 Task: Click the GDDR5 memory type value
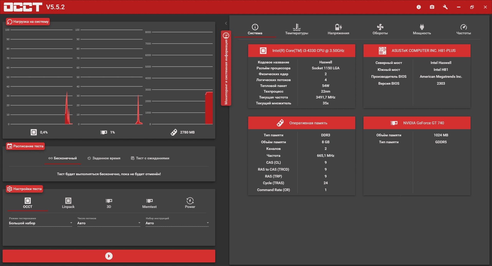click(x=441, y=142)
